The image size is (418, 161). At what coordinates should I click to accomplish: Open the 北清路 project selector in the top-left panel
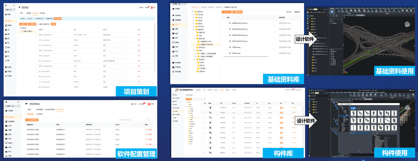(x=10, y=10)
